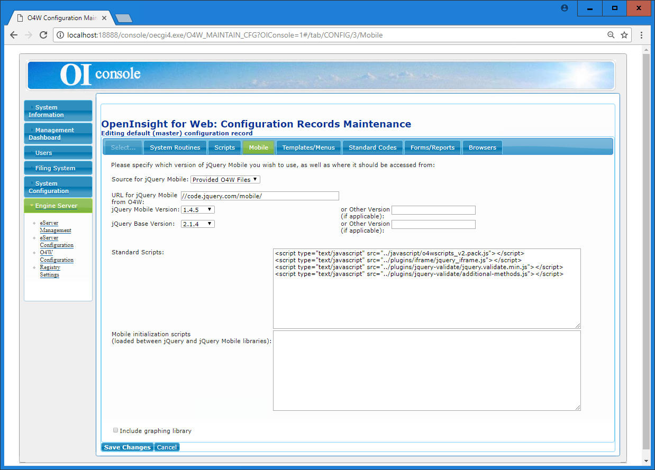The image size is (655, 470).
Task: Open jQuery Base Version dropdown
Action: click(x=198, y=224)
